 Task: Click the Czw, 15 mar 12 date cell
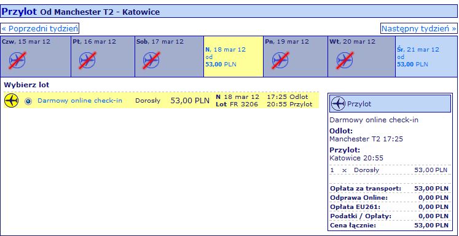(x=36, y=57)
